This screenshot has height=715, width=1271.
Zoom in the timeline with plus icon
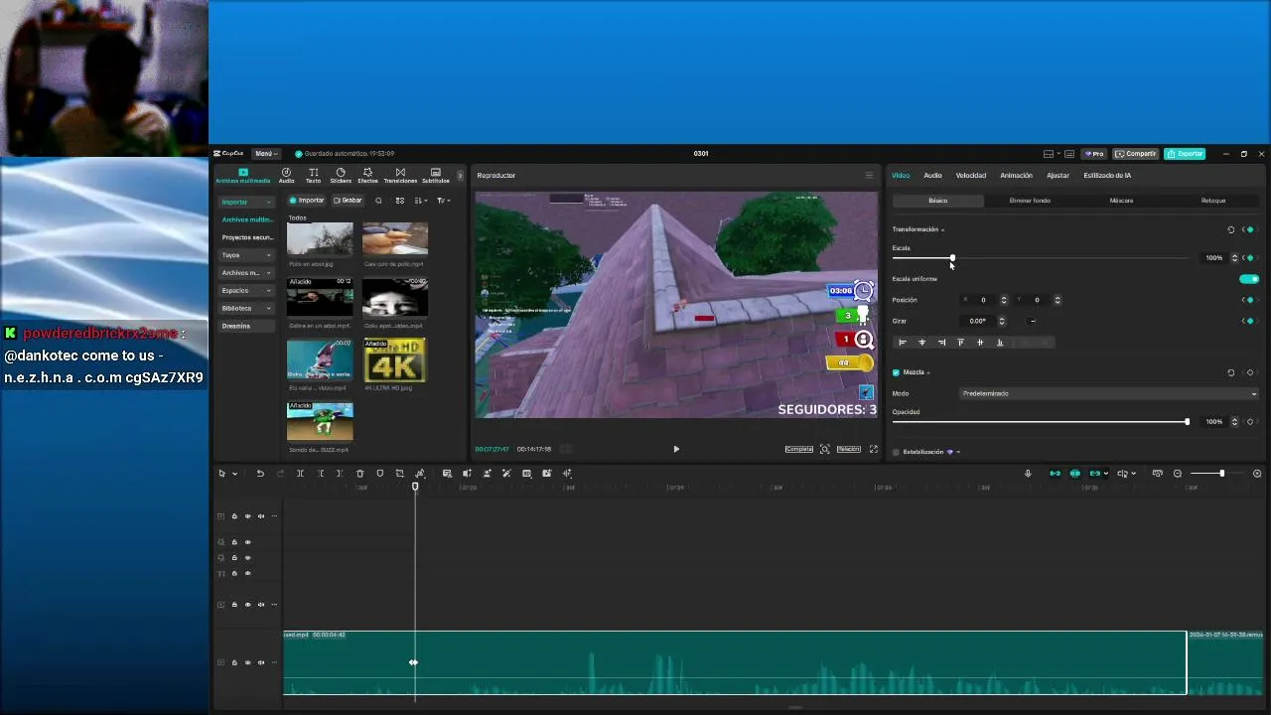1257,474
